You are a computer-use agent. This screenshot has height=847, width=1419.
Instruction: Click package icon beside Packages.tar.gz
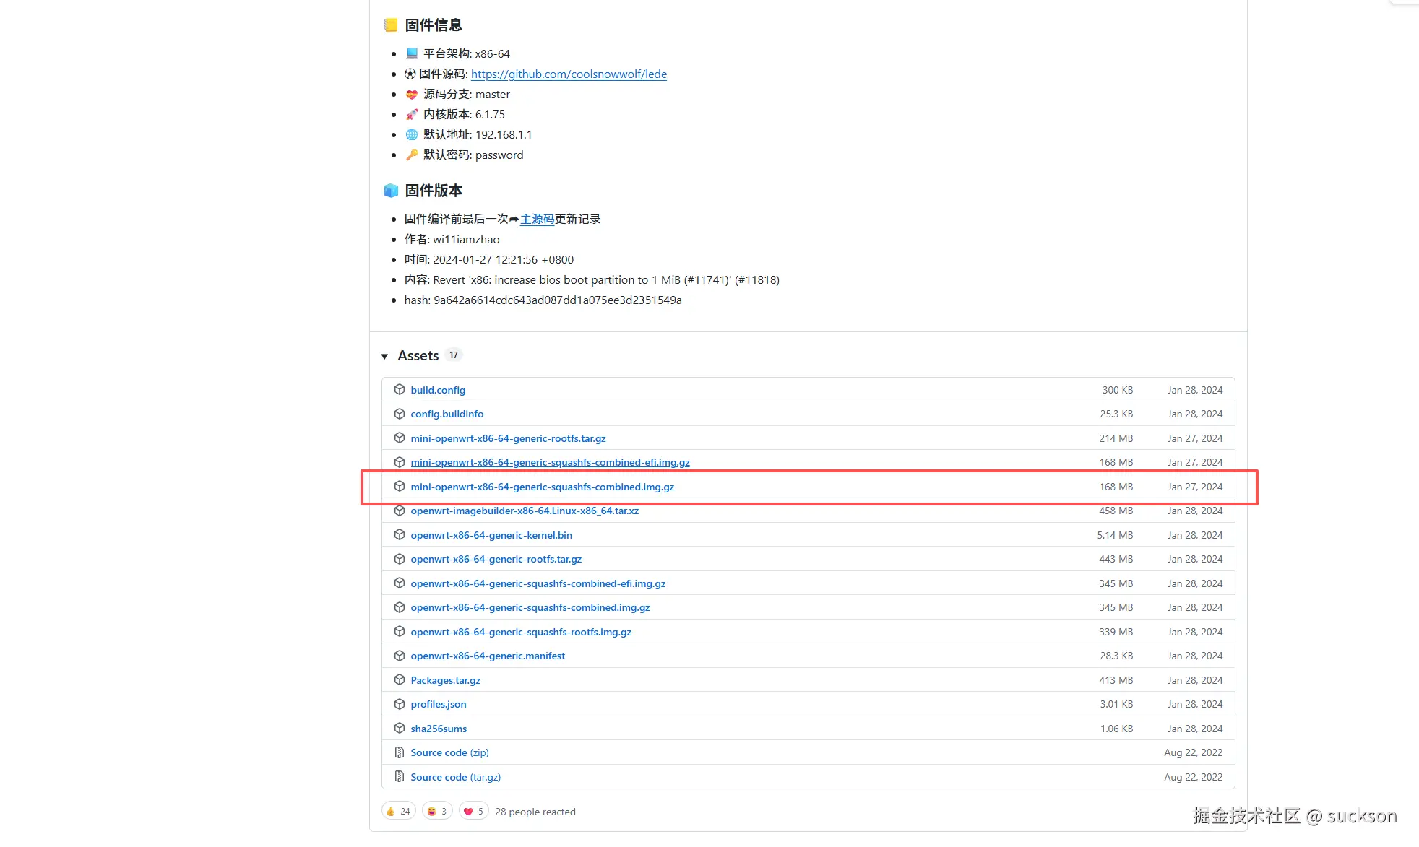click(399, 680)
